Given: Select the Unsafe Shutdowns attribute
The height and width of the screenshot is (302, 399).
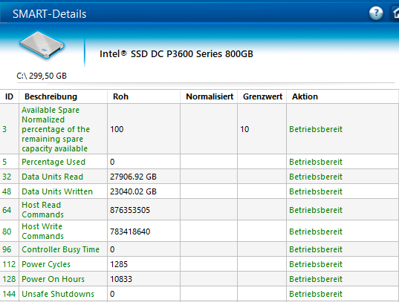Looking at the screenshot, I should (x=58, y=294).
